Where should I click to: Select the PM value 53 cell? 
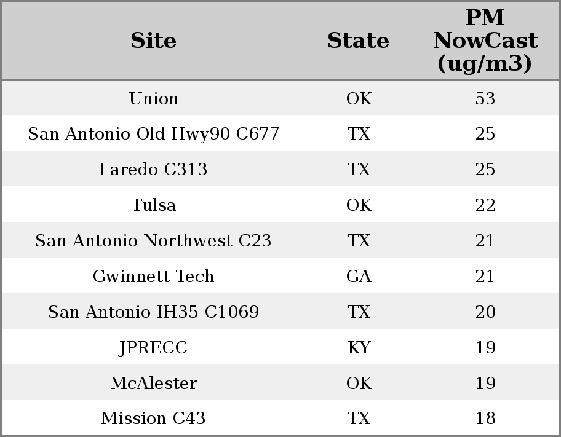pos(485,98)
